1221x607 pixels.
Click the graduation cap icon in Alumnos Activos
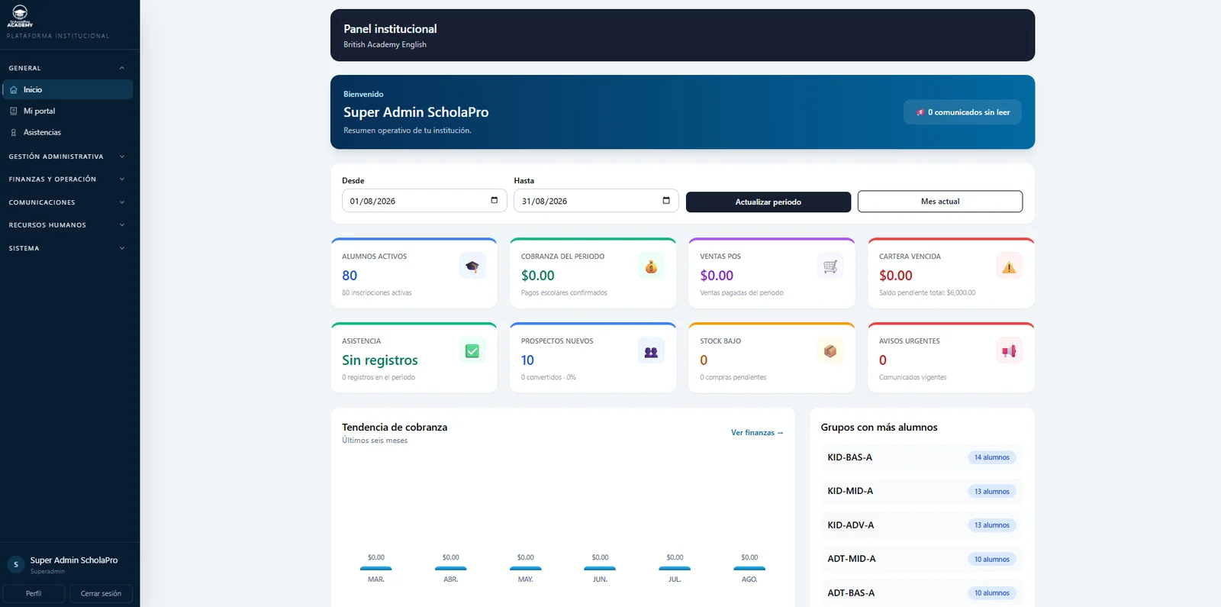click(x=472, y=266)
